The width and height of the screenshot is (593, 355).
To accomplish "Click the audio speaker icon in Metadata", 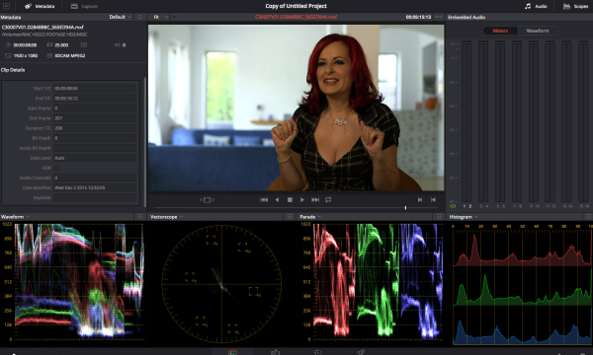I will [118, 45].
